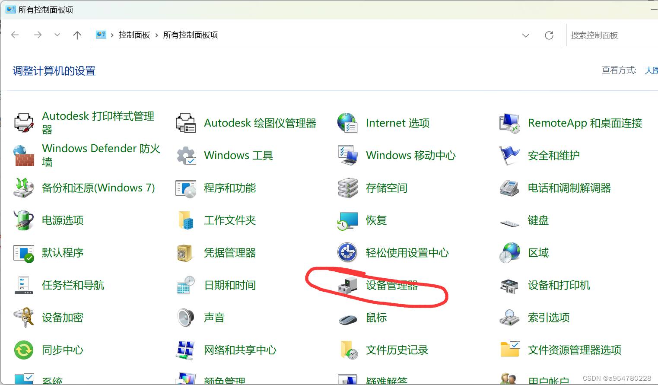Go back with the back arrow

[x=15, y=35]
